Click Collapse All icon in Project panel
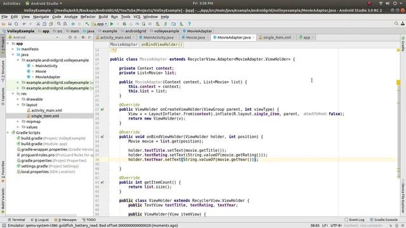This screenshot has width=406, height=228. pyautogui.click(x=75, y=37)
